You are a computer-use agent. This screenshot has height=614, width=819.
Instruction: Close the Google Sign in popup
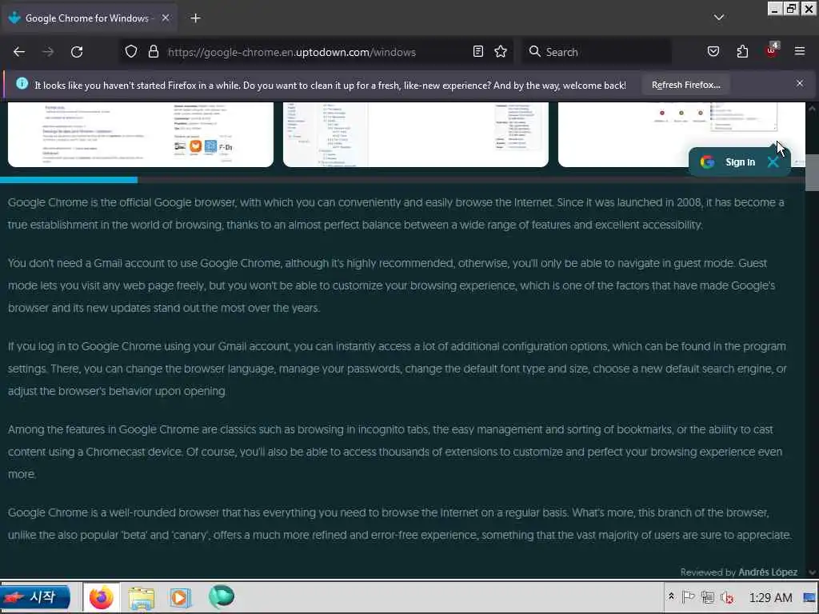(x=773, y=162)
